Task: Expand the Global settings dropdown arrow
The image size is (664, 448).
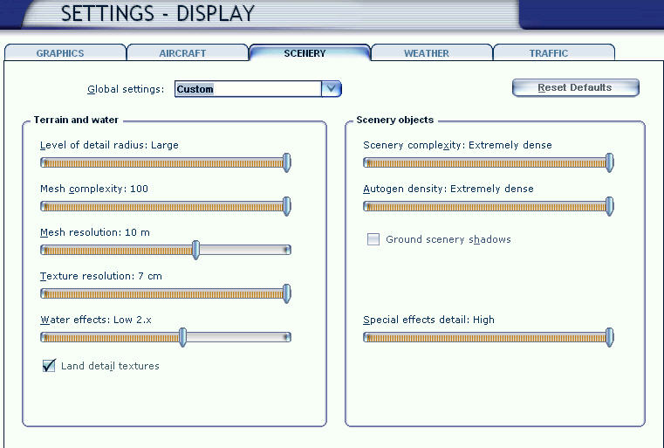Action: click(332, 88)
